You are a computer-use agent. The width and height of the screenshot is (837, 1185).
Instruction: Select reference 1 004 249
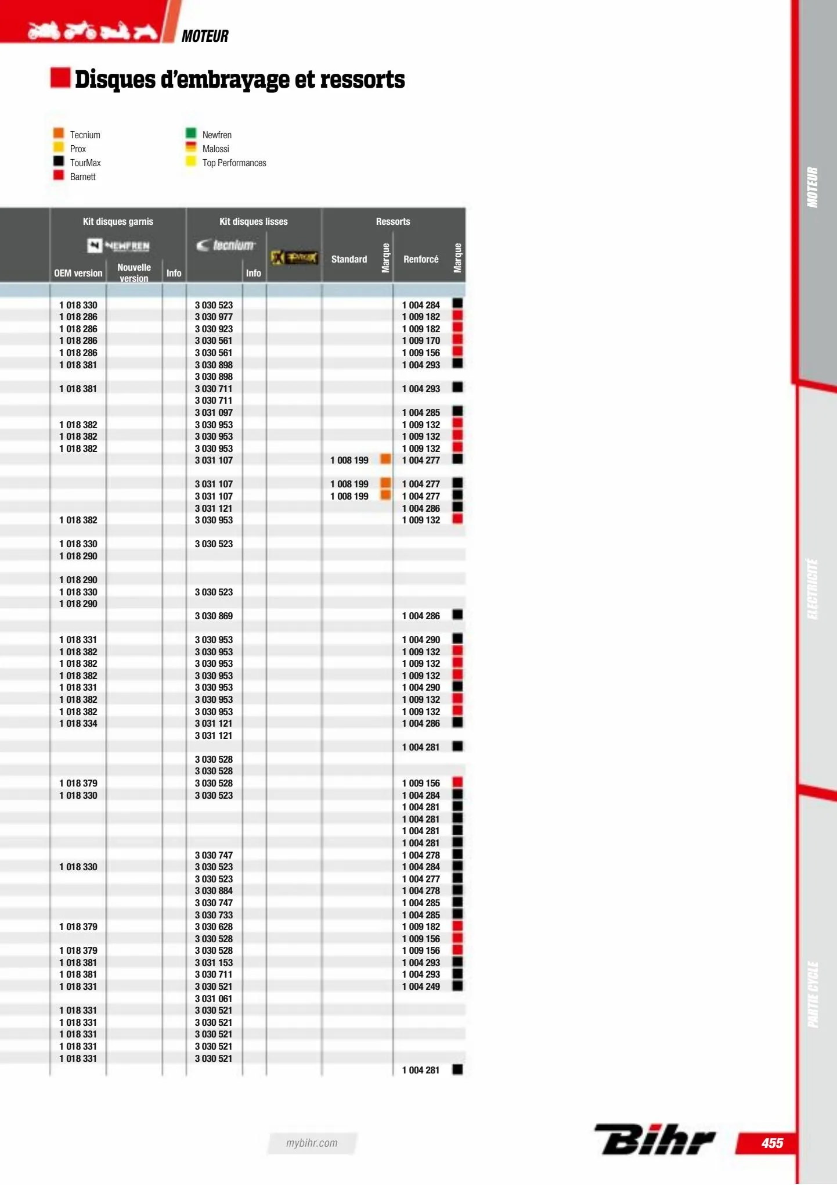pyautogui.click(x=421, y=986)
